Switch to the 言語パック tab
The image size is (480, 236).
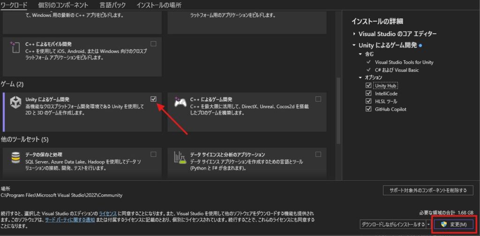point(112,5)
